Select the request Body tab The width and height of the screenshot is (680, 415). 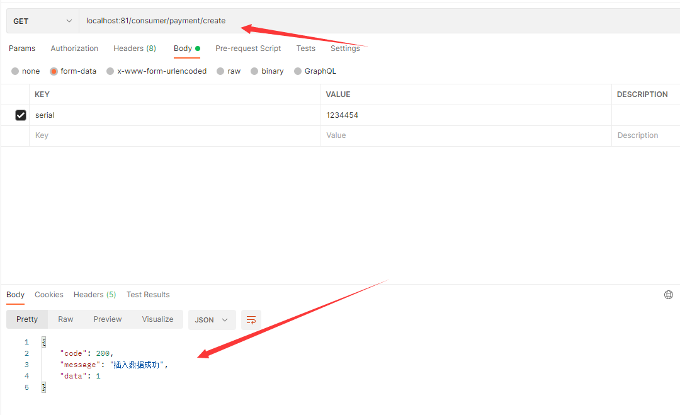tap(187, 48)
